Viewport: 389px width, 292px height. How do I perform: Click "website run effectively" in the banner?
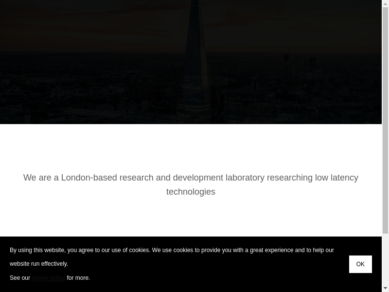coord(38,264)
